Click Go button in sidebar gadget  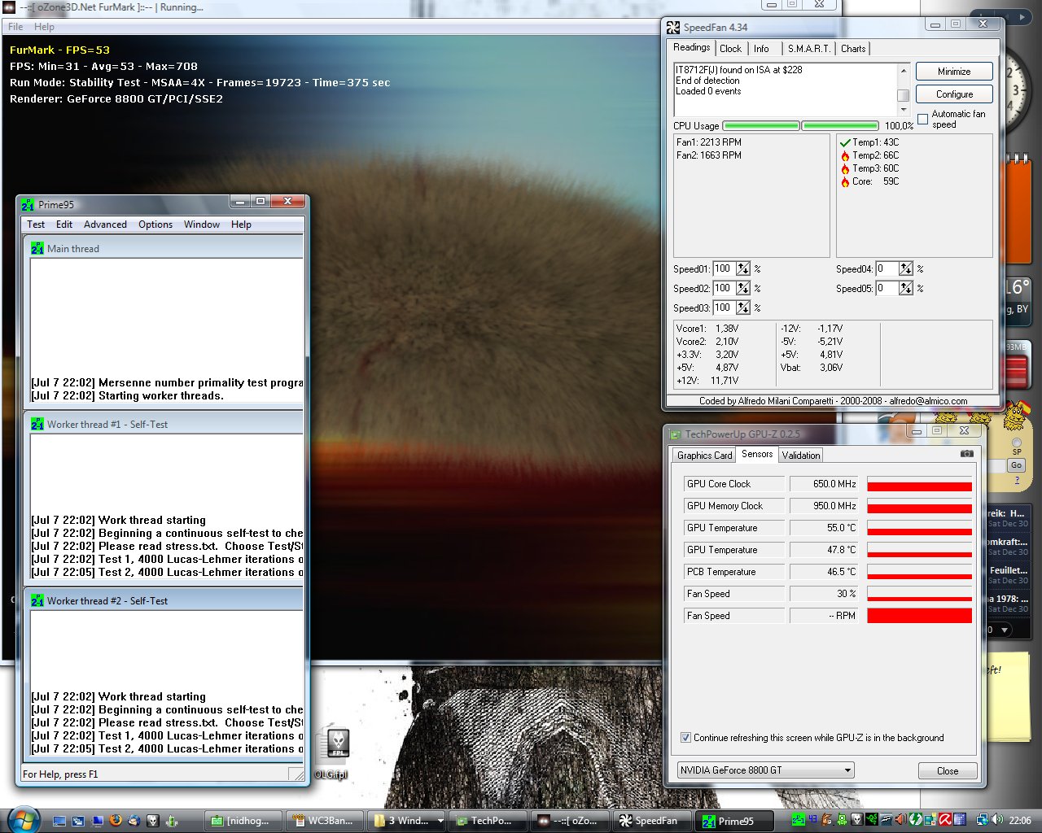pos(1016,465)
